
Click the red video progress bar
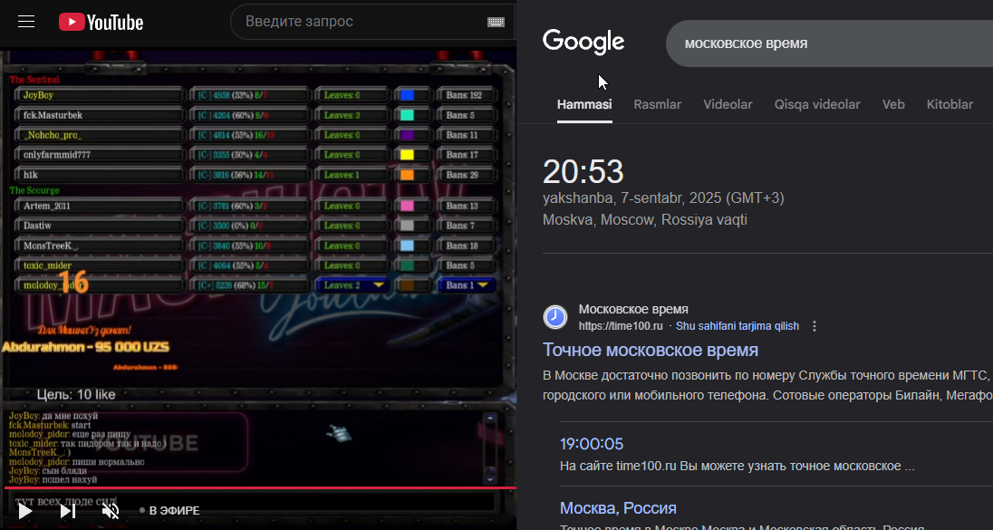(x=260, y=487)
